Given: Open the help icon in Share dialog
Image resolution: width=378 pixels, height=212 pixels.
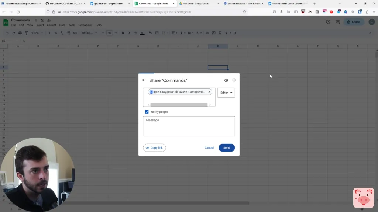Looking at the screenshot, I should coord(226,80).
